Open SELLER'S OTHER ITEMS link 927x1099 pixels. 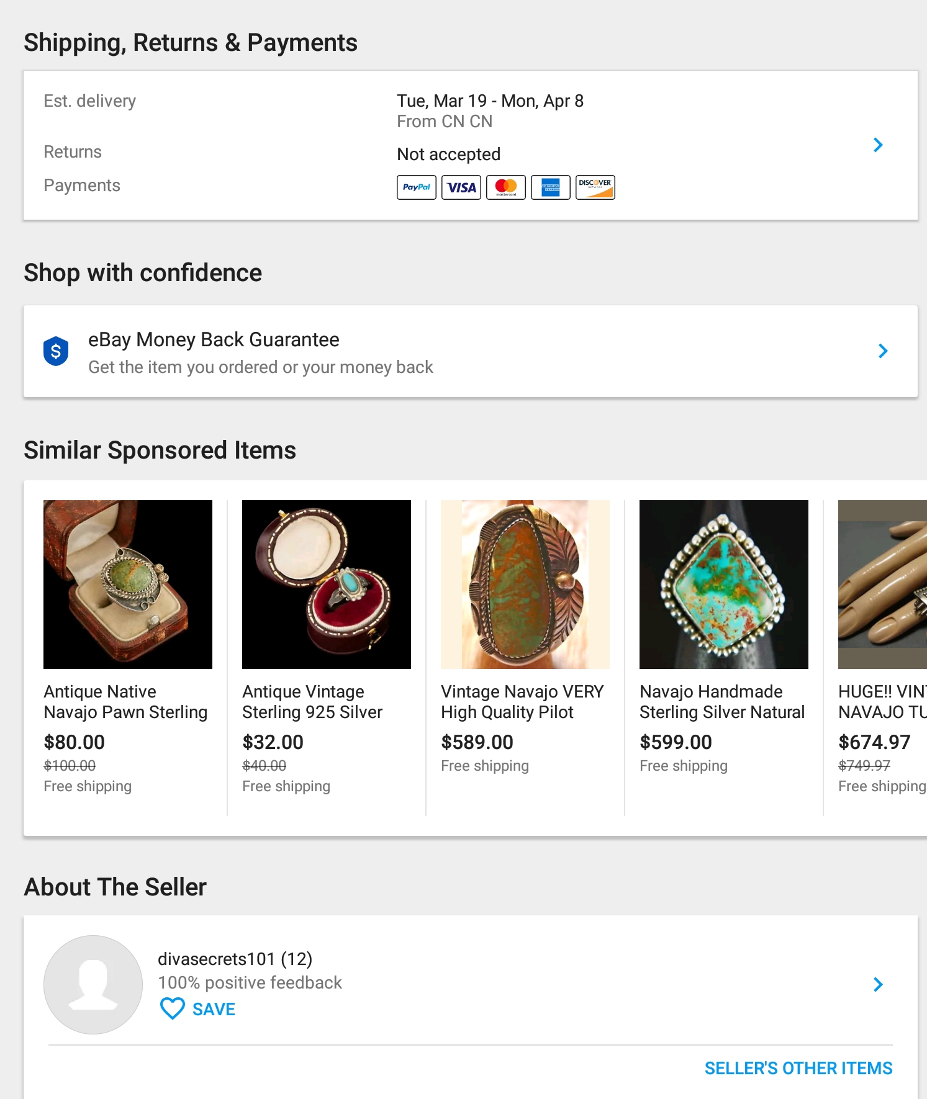pyautogui.click(x=798, y=1068)
